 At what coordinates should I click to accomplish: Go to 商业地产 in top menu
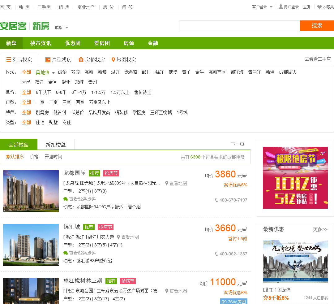pyautogui.click(x=86, y=7)
